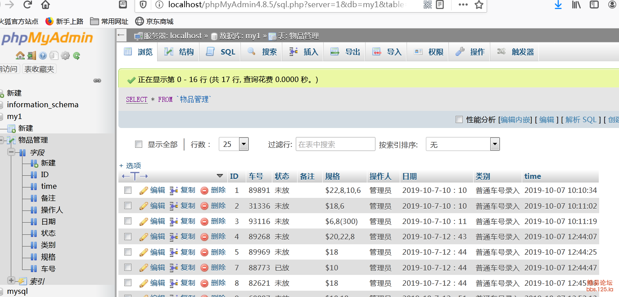Open the 插入 insert tab
The width and height of the screenshot is (619, 297).
304,52
